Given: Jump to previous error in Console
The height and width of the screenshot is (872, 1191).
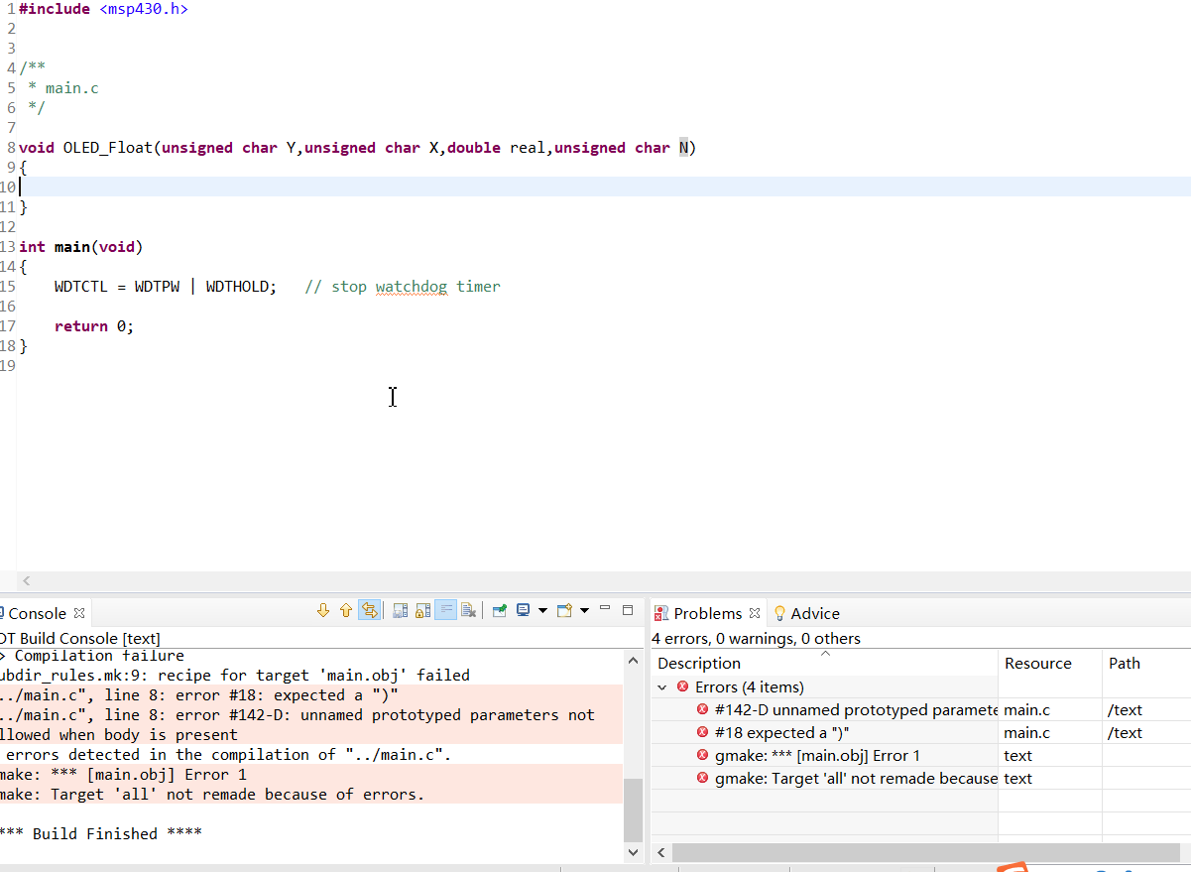Looking at the screenshot, I should click(x=346, y=611).
